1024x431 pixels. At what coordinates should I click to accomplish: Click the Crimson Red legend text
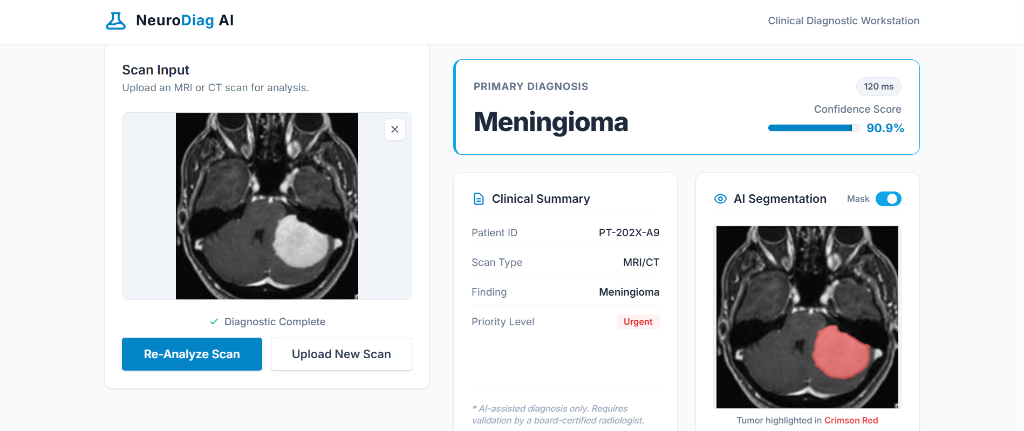(851, 421)
